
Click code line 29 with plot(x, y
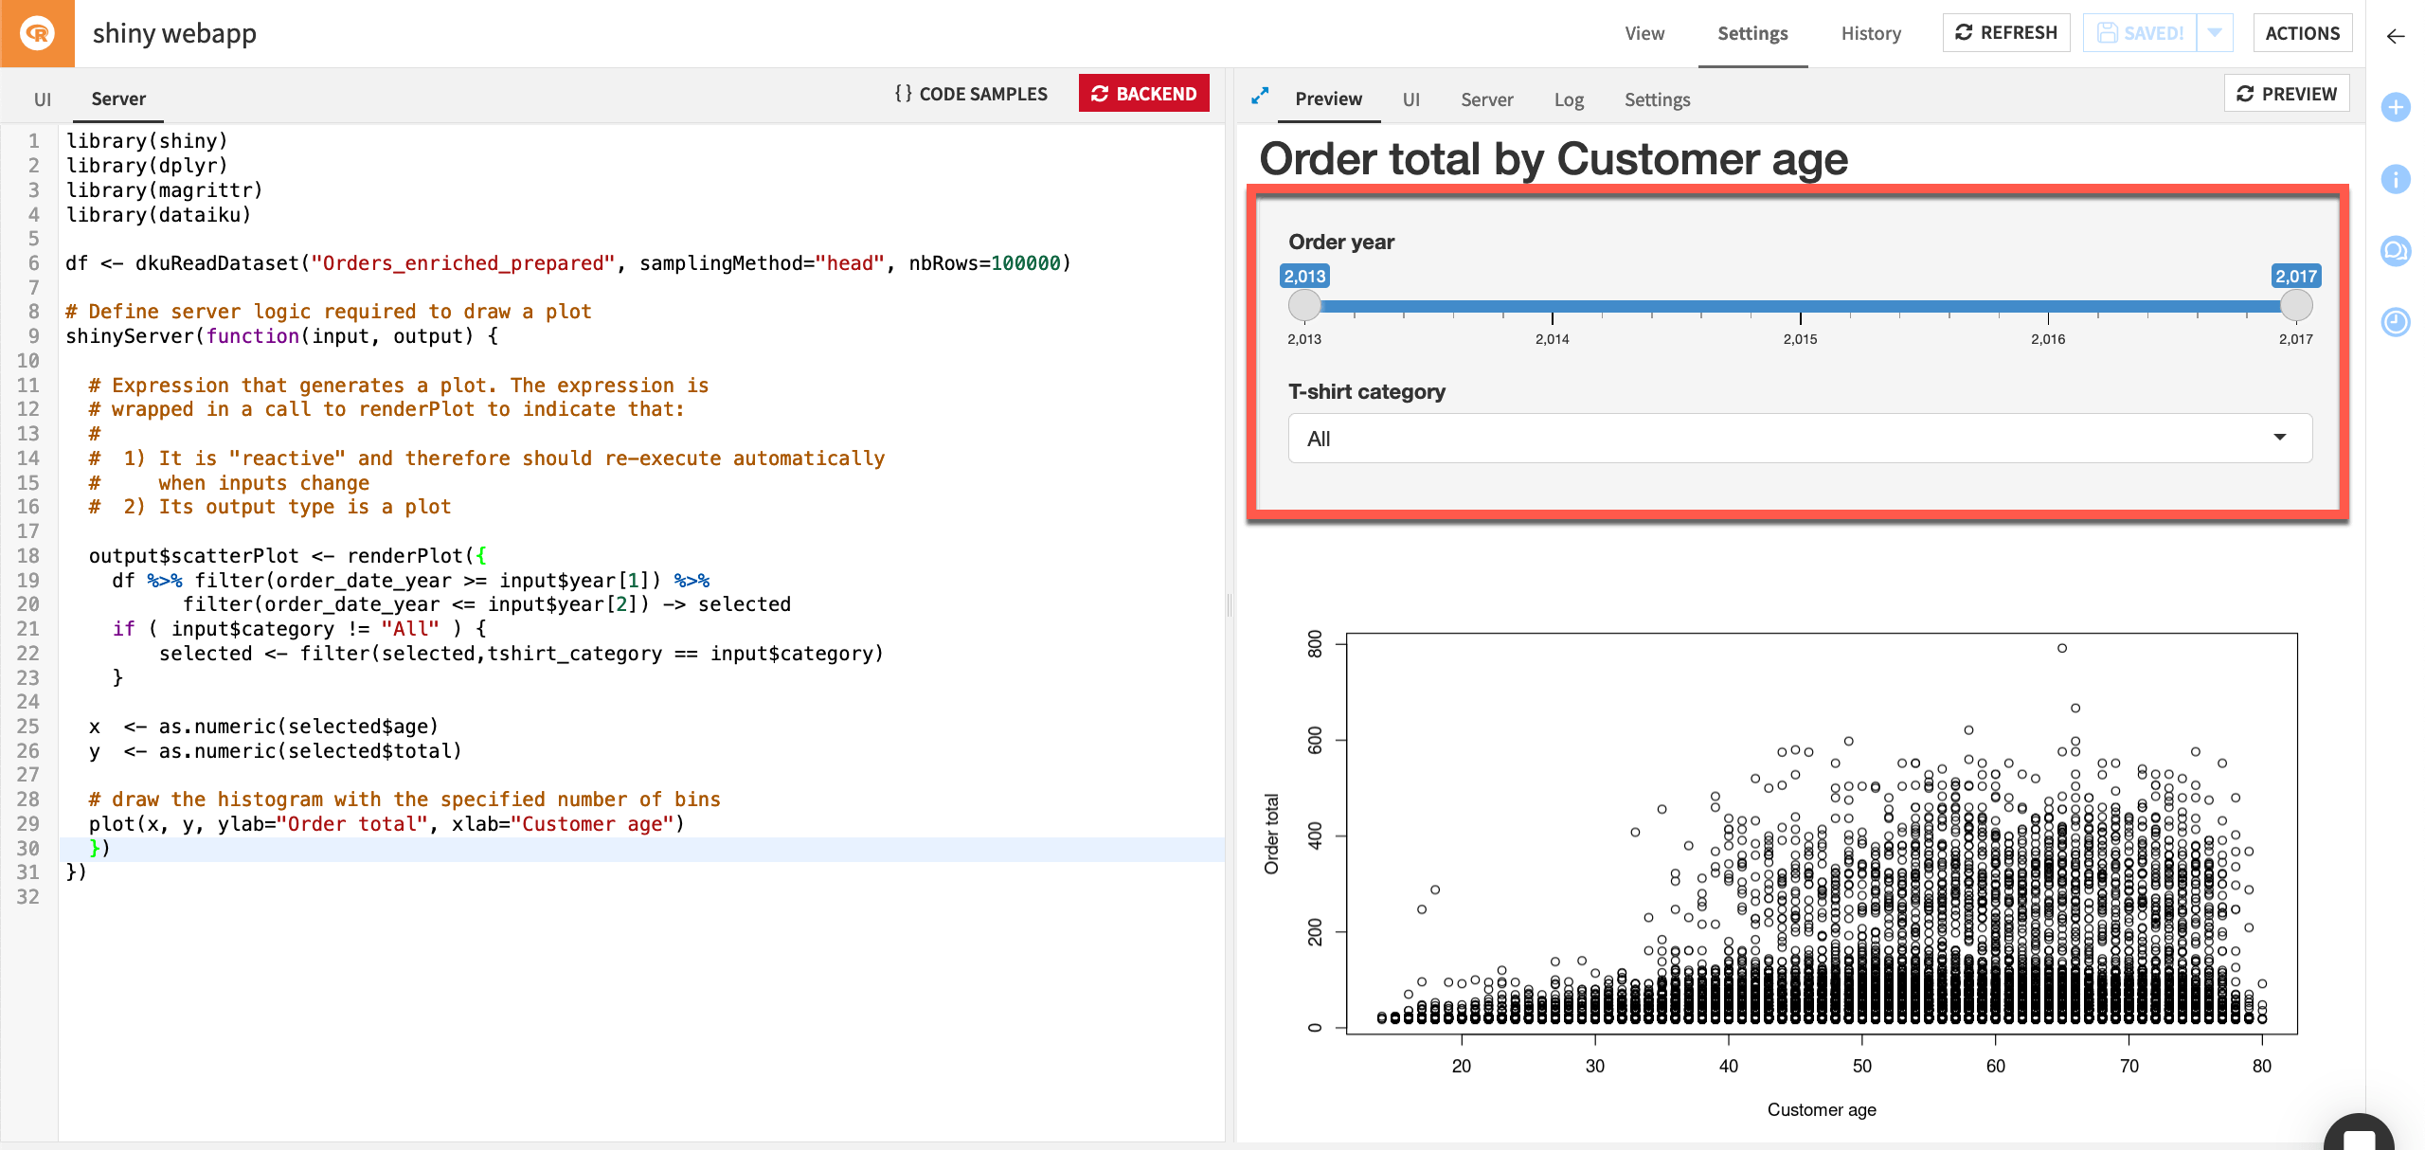point(386,824)
